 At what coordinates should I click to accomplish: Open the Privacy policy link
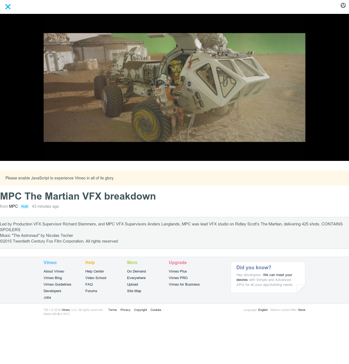click(x=125, y=310)
